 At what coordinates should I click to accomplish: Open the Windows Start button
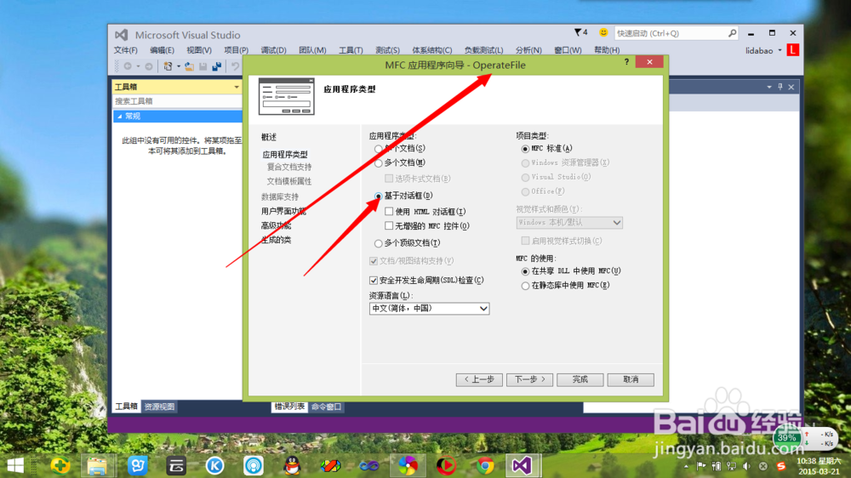click(x=15, y=465)
